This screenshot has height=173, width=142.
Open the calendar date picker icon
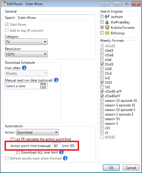pos(43,86)
